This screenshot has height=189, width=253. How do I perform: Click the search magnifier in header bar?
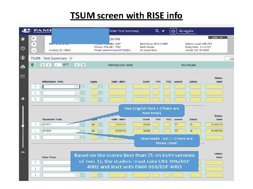pyautogui.click(x=157, y=31)
